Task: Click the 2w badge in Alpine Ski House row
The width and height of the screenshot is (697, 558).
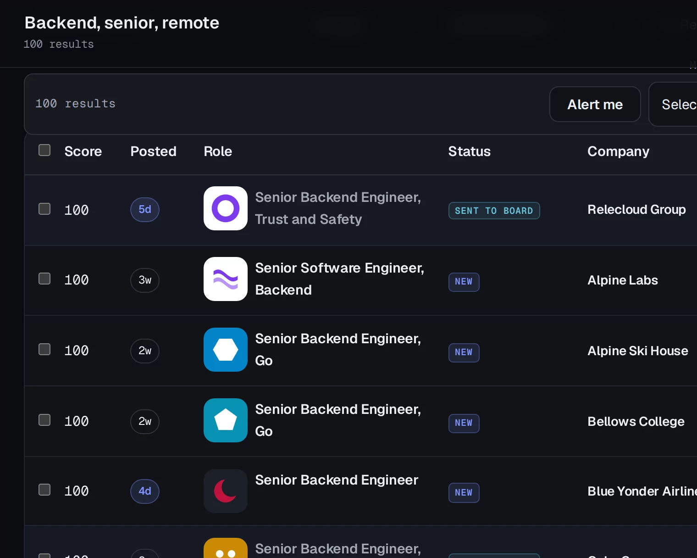Action: tap(145, 351)
